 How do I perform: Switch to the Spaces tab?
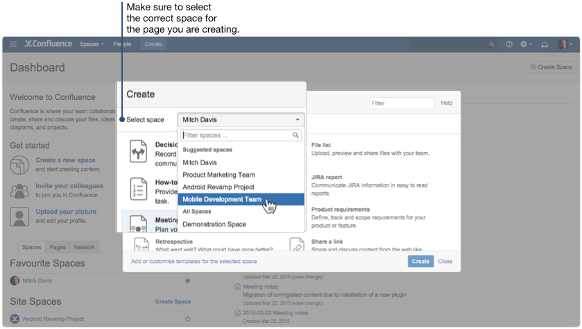tap(31, 247)
